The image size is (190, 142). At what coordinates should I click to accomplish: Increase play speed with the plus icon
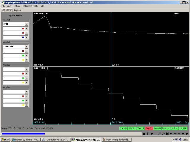click(179, 133)
